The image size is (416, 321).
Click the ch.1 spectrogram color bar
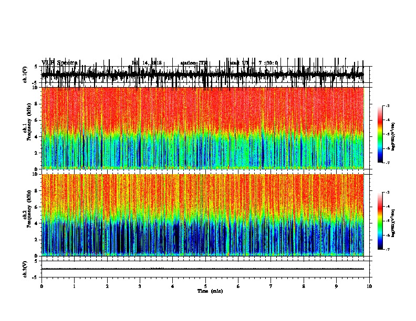380,134
